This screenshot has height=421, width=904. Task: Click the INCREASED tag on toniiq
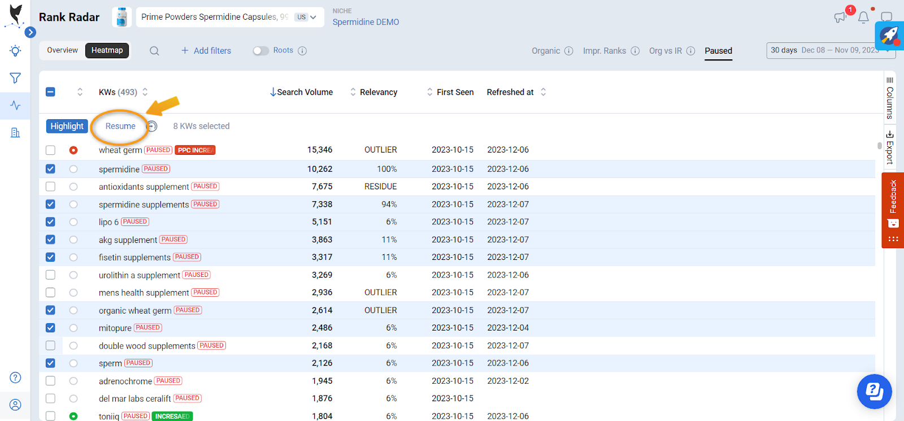(172, 416)
